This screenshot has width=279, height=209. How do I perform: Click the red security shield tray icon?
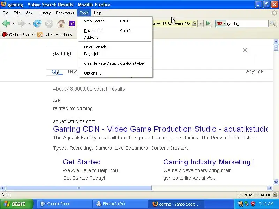click(x=253, y=204)
